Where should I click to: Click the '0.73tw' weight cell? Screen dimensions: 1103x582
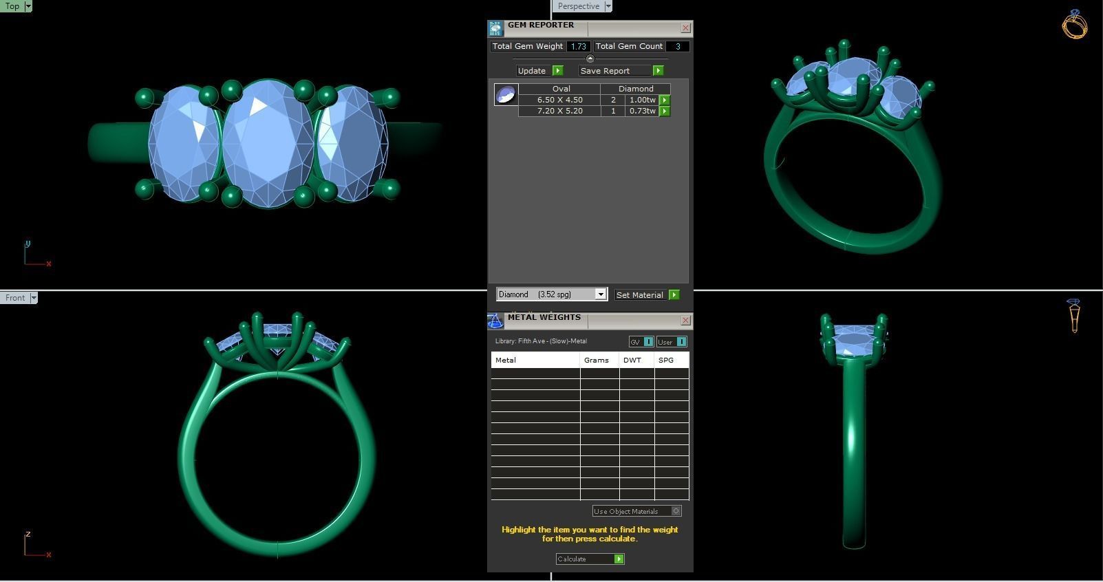point(643,111)
